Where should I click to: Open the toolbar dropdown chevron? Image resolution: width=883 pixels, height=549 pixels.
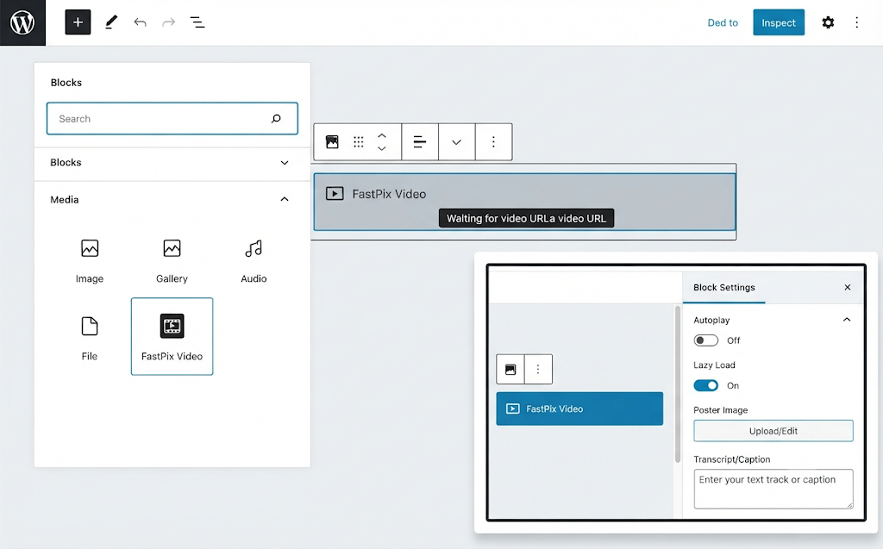(457, 142)
